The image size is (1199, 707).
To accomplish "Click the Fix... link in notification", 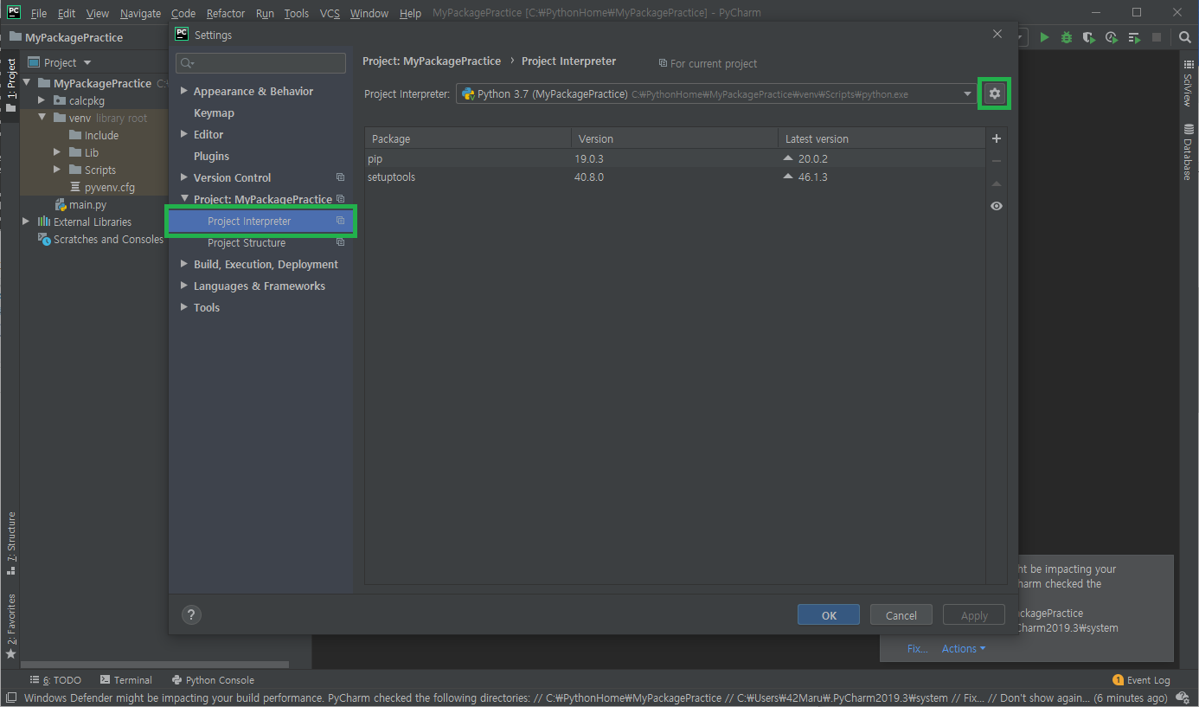I will [x=917, y=649].
